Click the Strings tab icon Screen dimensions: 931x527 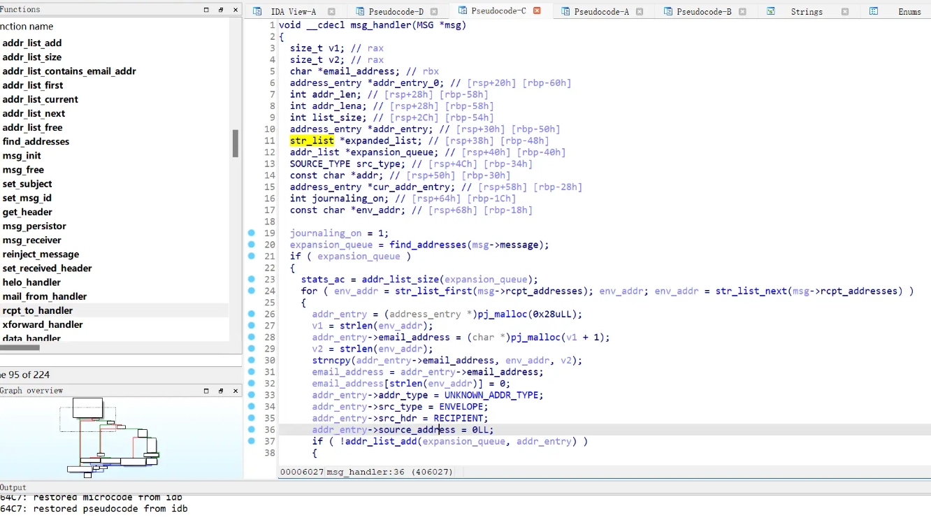[x=771, y=12]
